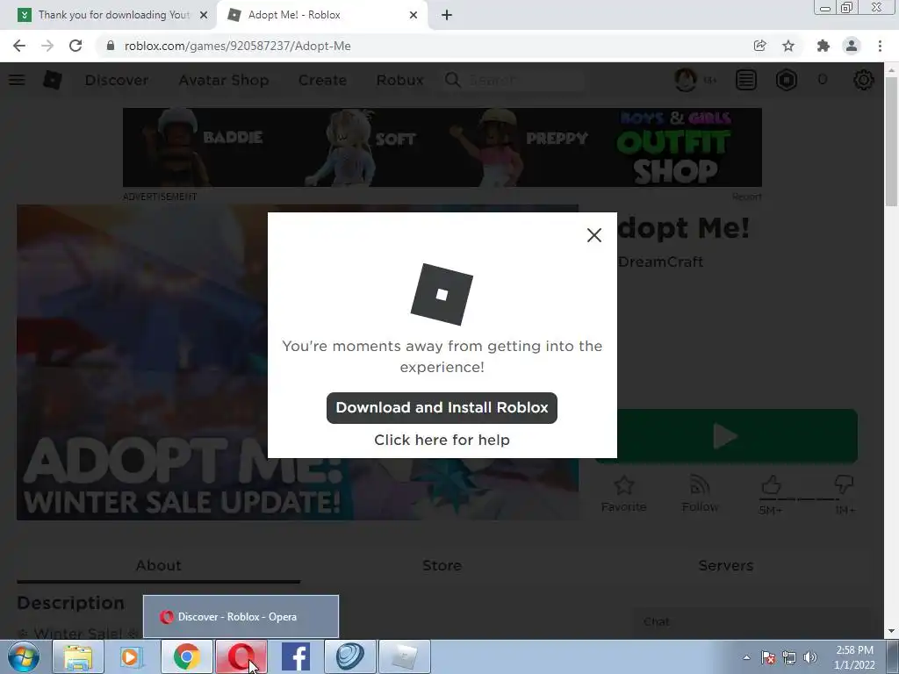Open Roblox hamburger navigation menu

coord(17,80)
